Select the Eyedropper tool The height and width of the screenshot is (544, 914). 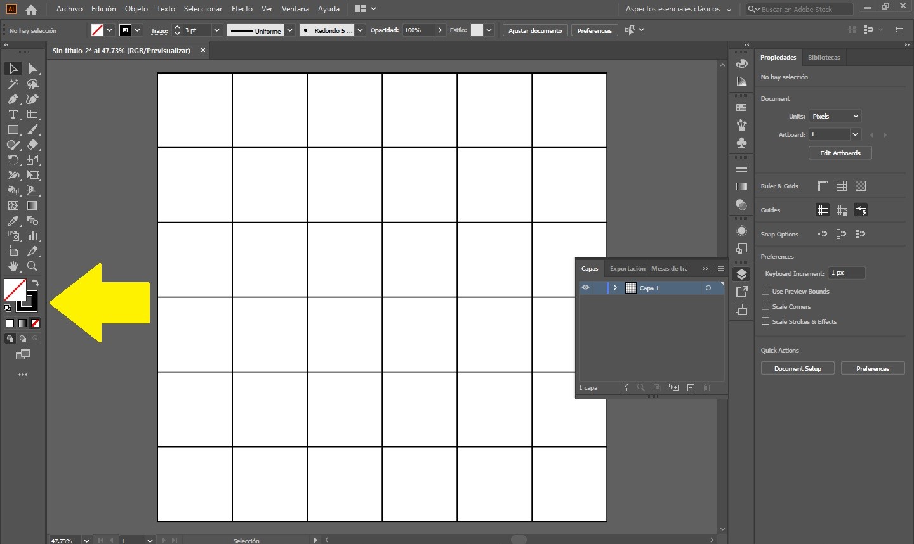click(x=13, y=221)
